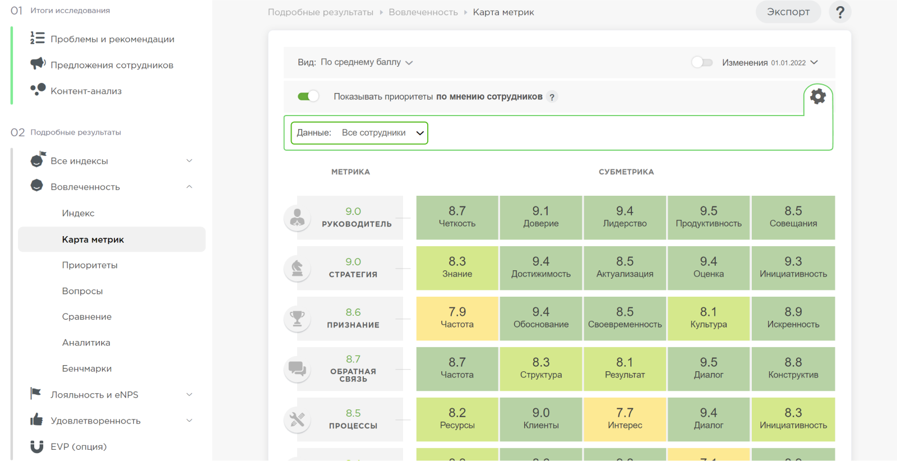Click the Контент-анализ dots icon
897x461 pixels.
[38, 90]
